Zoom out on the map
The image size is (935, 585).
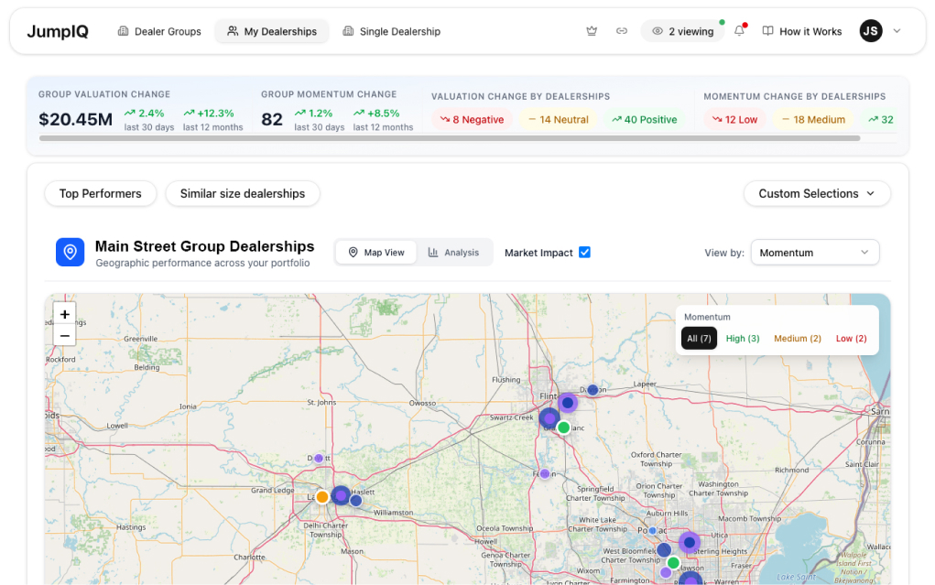pyautogui.click(x=65, y=336)
